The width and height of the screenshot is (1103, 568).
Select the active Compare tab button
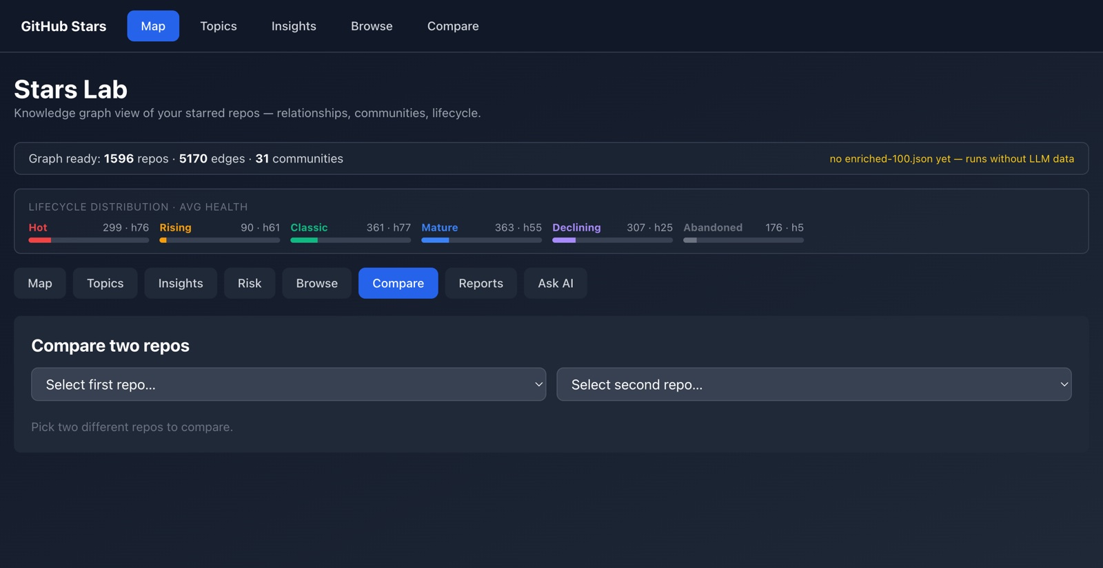click(398, 283)
